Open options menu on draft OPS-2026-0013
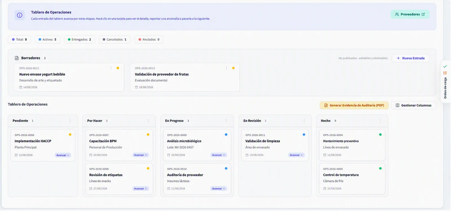This screenshot has width=451, height=211. [x=227, y=68]
